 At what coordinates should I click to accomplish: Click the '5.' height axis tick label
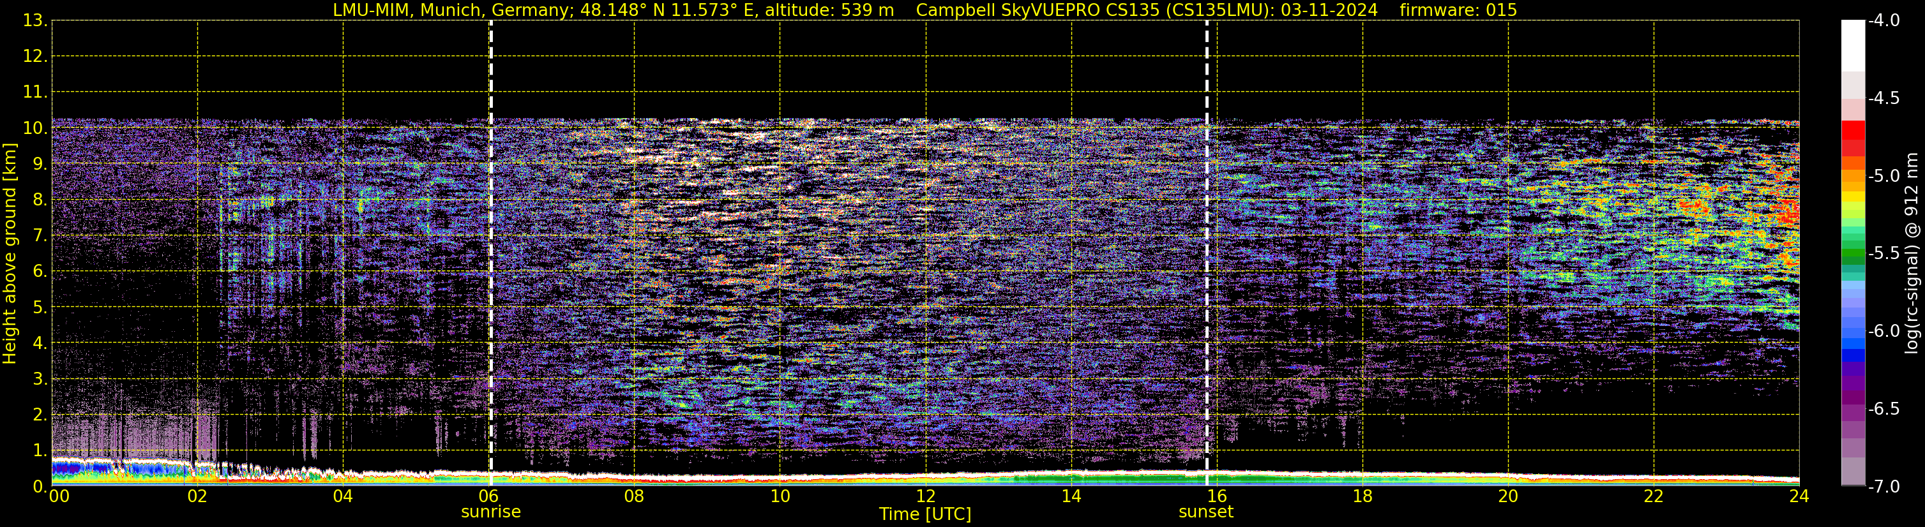[40, 308]
